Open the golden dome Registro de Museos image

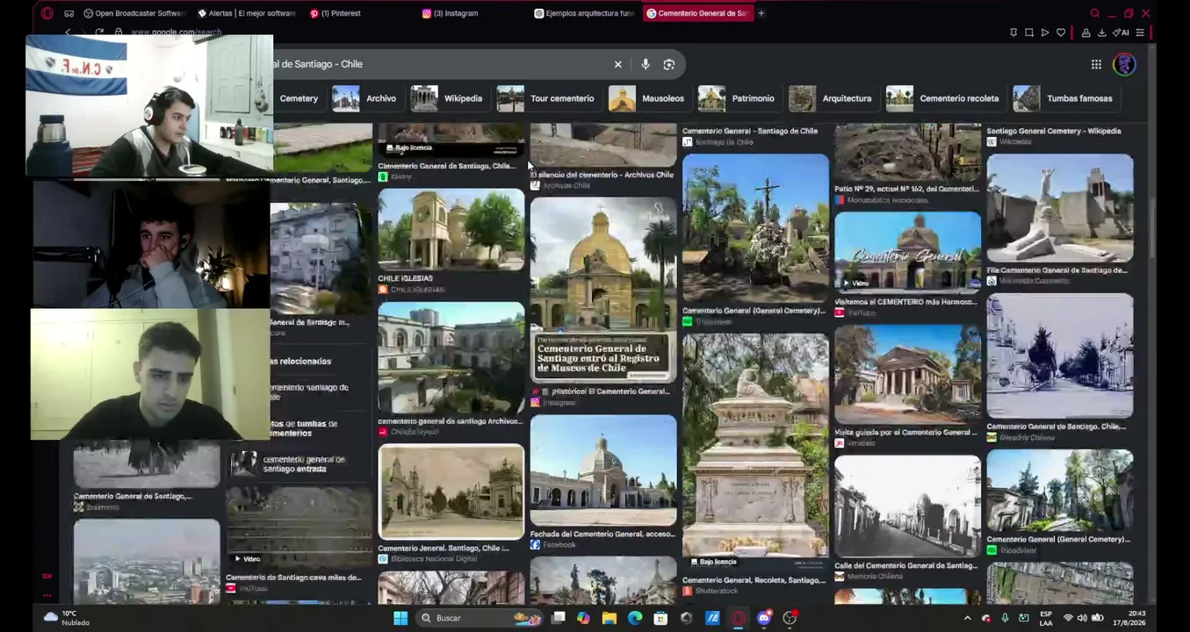603,290
